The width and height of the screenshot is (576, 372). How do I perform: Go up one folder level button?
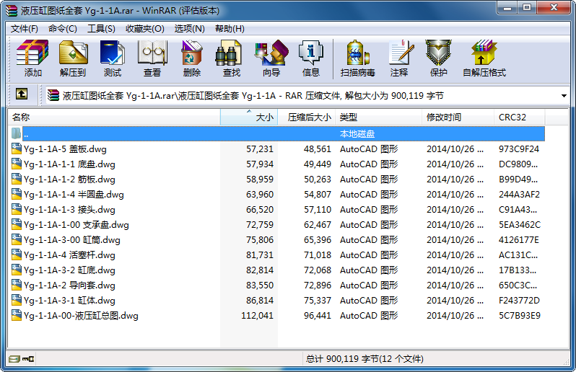tap(22, 94)
